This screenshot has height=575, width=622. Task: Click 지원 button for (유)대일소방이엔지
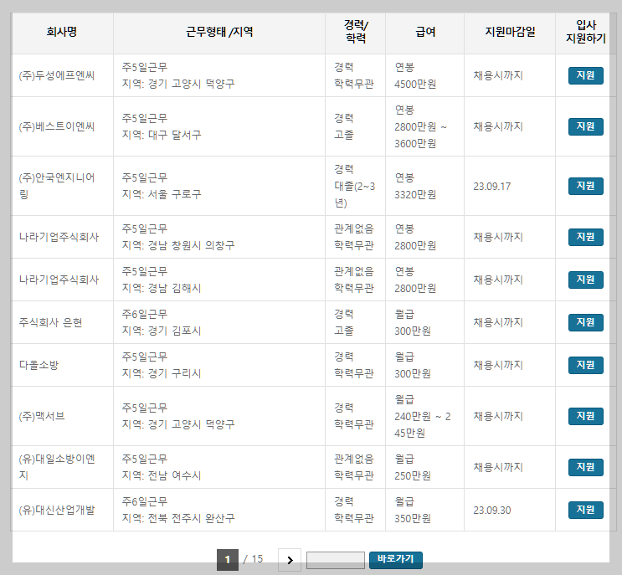click(x=585, y=467)
